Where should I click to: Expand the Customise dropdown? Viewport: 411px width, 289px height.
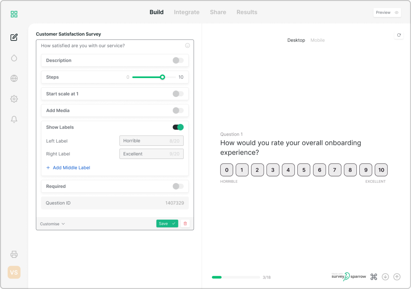(x=53, y=224)
